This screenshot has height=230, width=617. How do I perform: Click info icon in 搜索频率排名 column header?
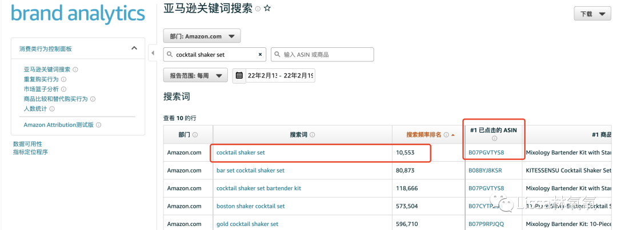click(x=446, y=135)
